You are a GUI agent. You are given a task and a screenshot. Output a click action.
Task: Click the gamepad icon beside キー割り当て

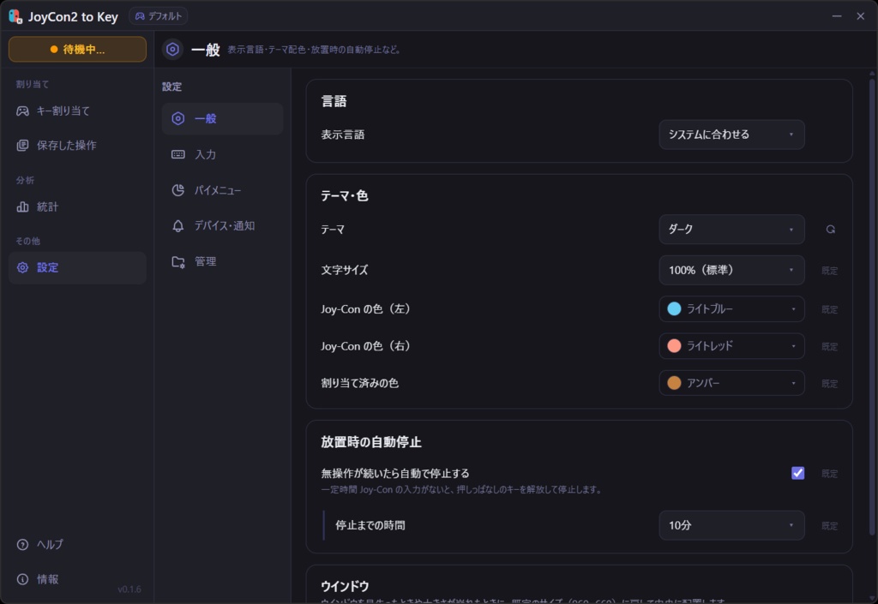(x=22, y=111)
